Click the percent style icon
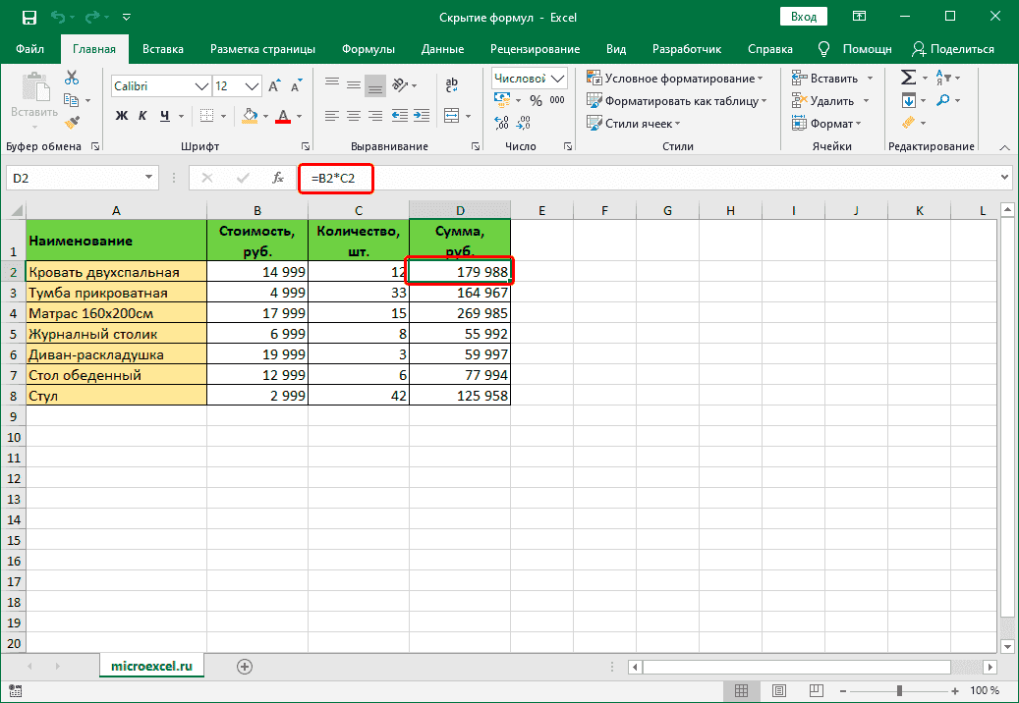Screen dimensions: 1019x703 pyautogui.click(x=536, y=100)
